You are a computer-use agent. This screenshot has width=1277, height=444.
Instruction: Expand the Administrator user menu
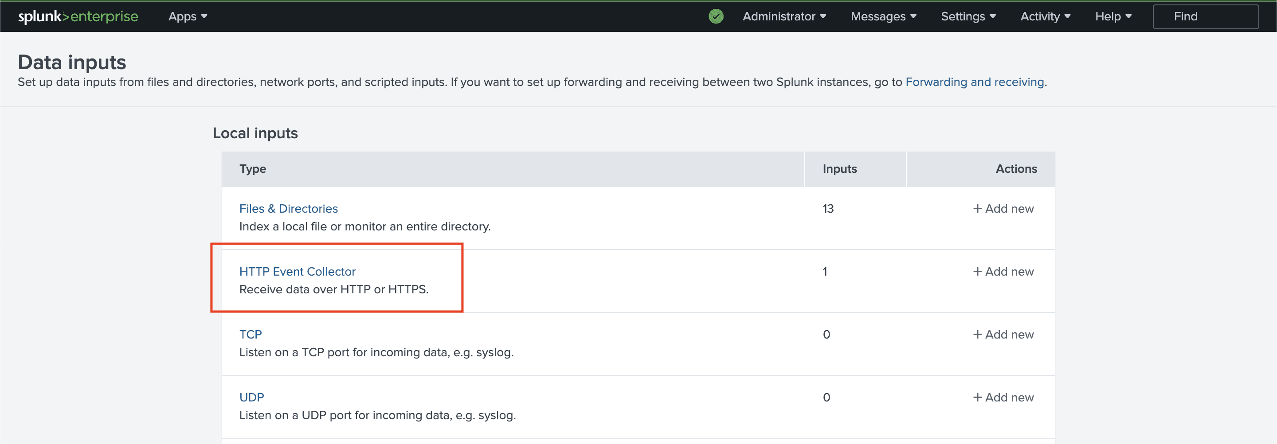tap(784, 16)
